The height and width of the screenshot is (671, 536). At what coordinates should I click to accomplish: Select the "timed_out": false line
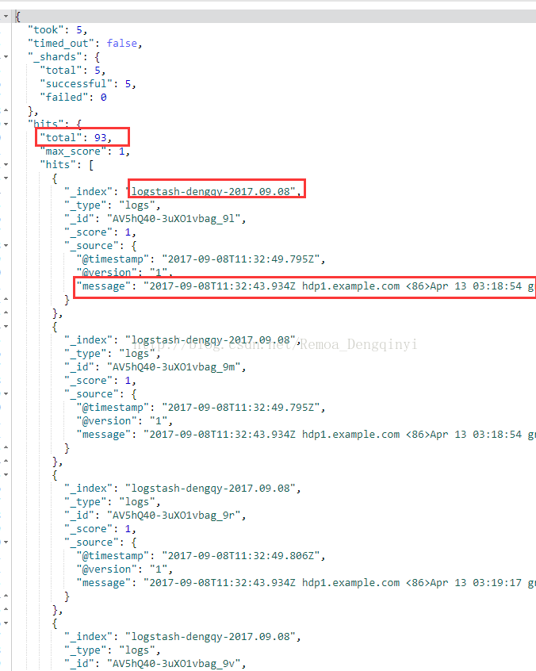[x=85, y=43]
